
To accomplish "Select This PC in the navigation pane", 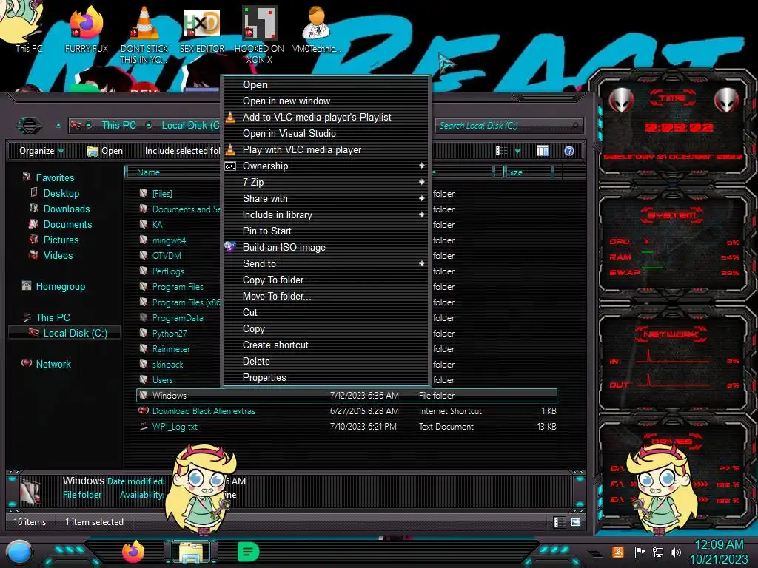I will (x=53, y=317).
